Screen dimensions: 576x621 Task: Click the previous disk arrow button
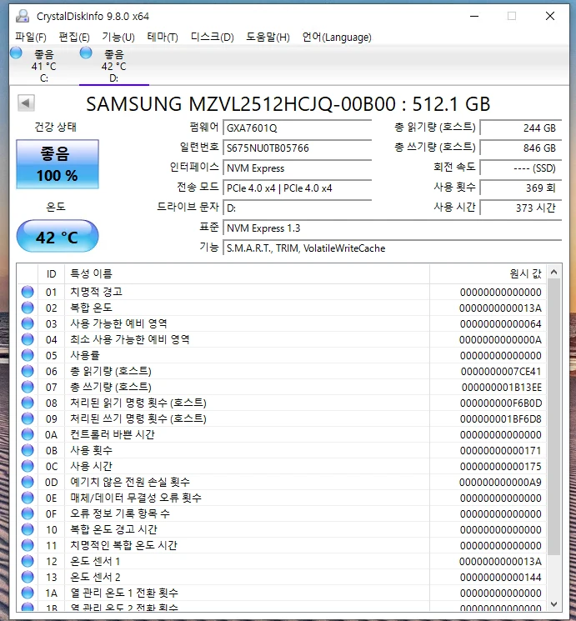click(x=26, y=103)
